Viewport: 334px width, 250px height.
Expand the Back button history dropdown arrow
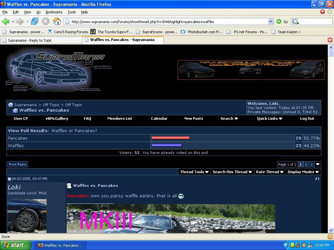(x=13, y=21)
